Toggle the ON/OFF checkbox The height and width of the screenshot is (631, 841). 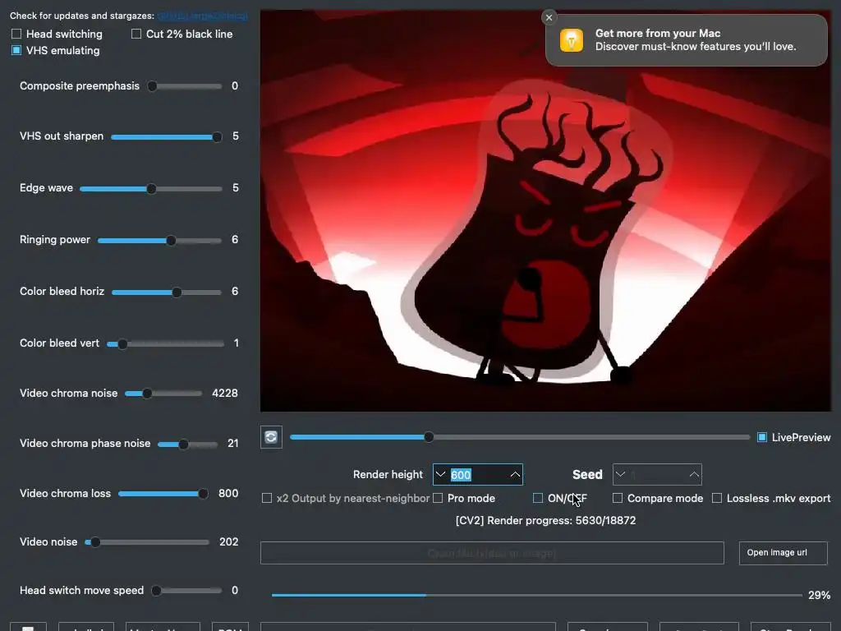click(538, 499)
